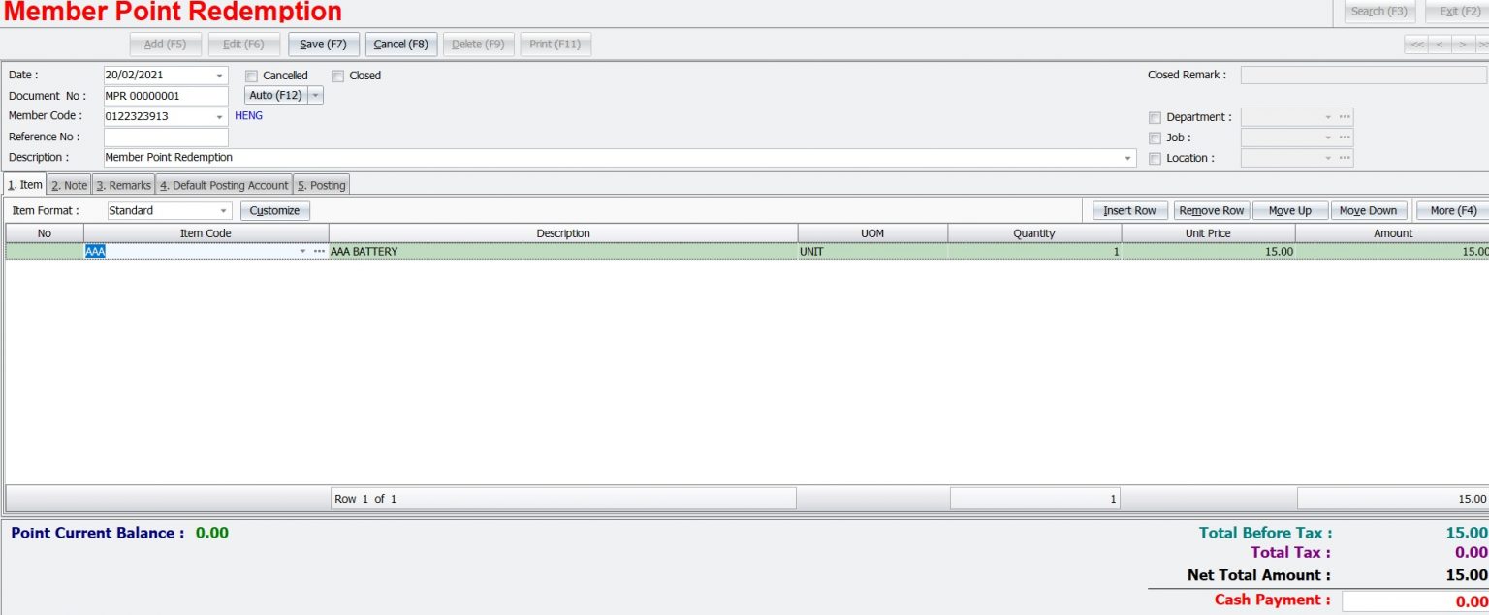Image resolution: width=1489 pixels, height=615 pixels.
Task: Enable the Job checkbox
Action: click(1155, 138)
